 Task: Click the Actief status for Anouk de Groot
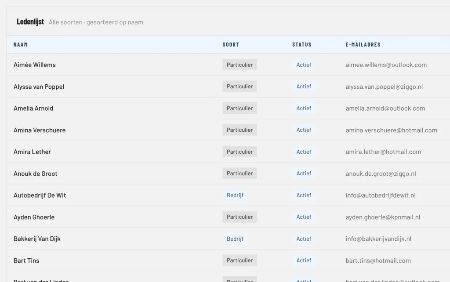(304, 174)
